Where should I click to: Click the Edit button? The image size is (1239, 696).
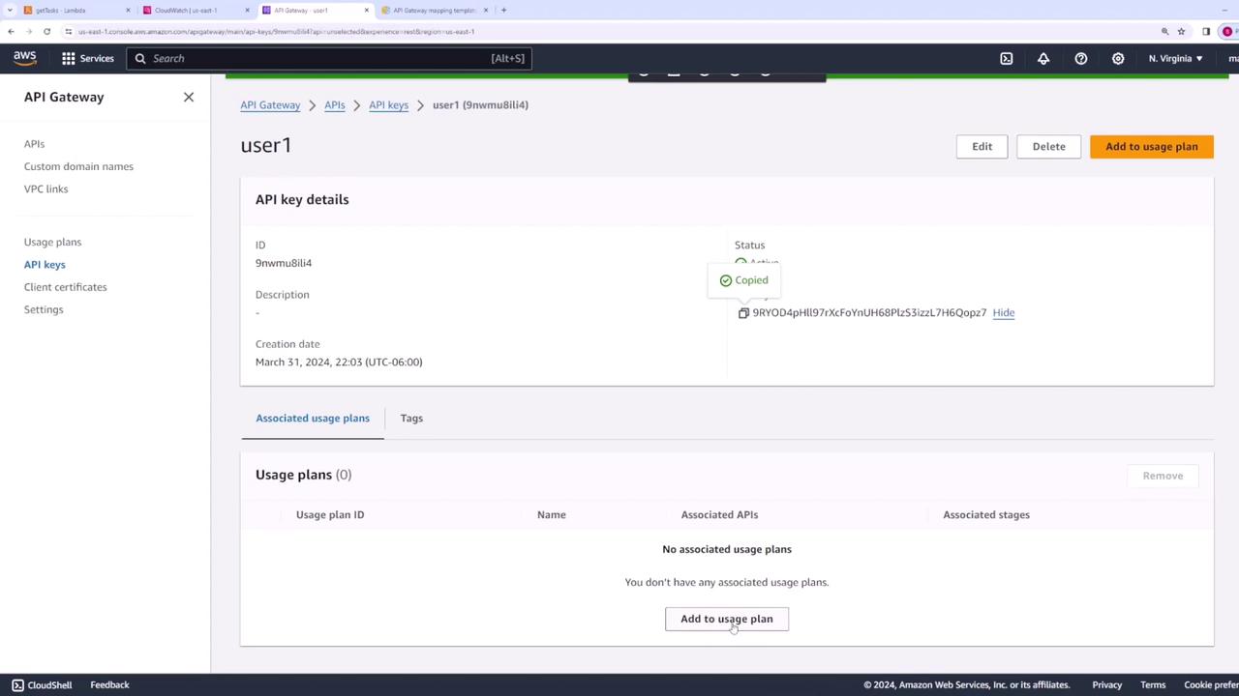[982, 147]
